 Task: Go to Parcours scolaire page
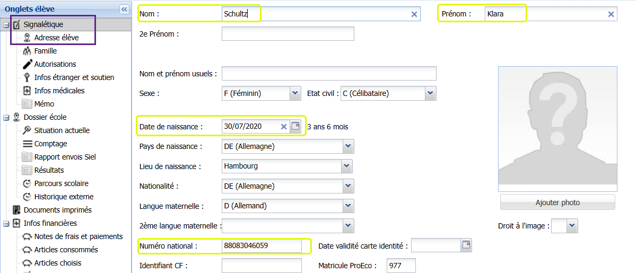61,183
